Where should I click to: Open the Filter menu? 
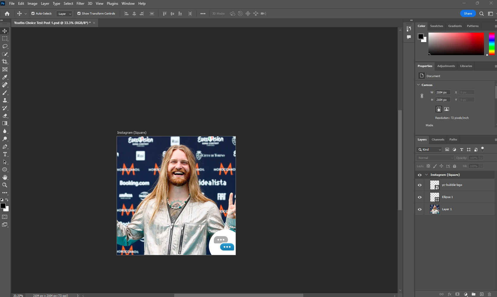click(80, 3)
